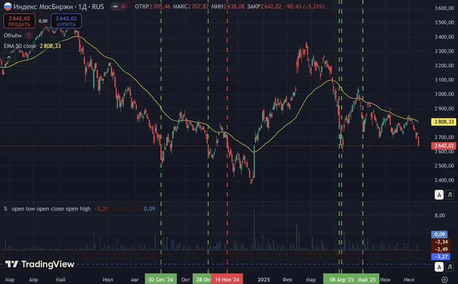
Task: Click the −90,43 (−3,31%) change value
Action: (304, 6)
